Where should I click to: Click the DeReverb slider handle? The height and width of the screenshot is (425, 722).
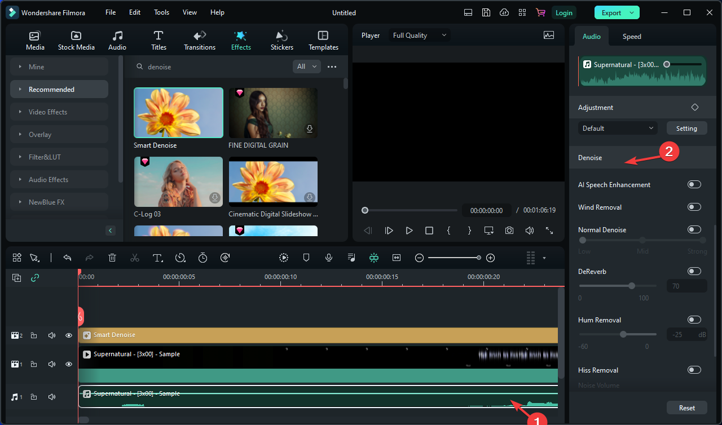pos(632,286)
